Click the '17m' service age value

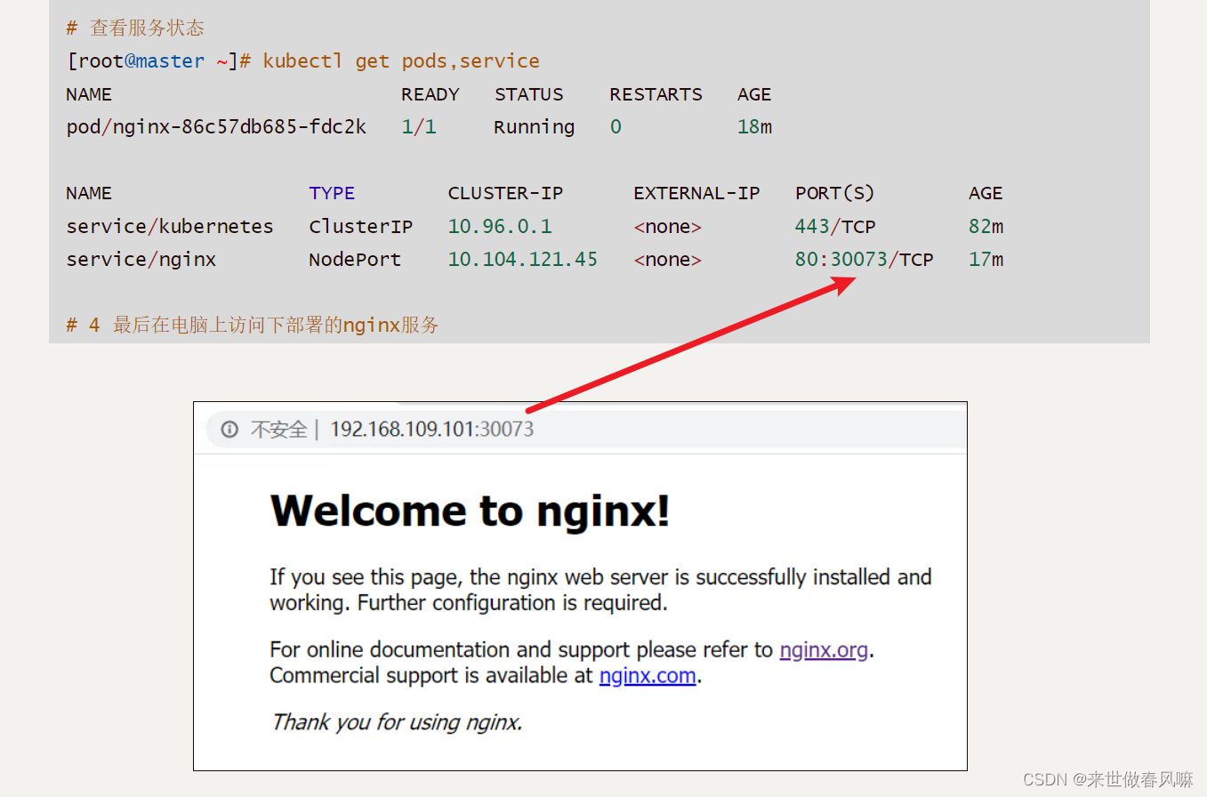coord(986,259)
